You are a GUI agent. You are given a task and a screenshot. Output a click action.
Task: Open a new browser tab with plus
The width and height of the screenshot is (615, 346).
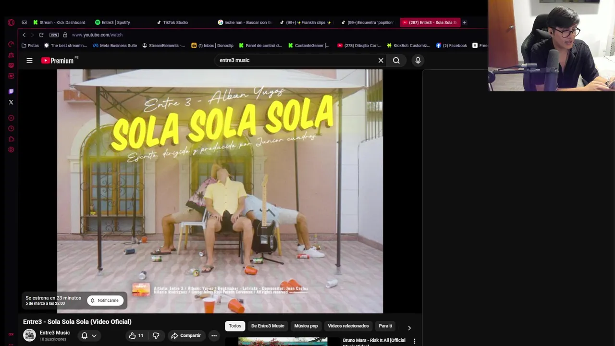coord(464,23)
